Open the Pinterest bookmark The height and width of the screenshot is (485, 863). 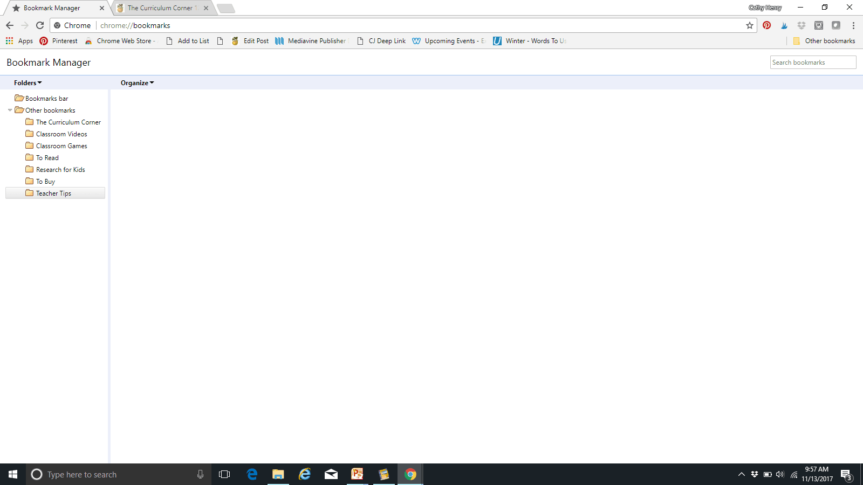59,41
